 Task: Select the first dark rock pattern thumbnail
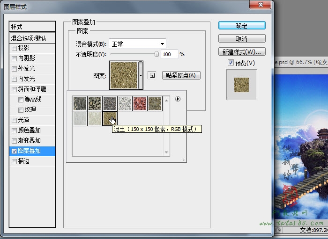(x=80, y=103)
